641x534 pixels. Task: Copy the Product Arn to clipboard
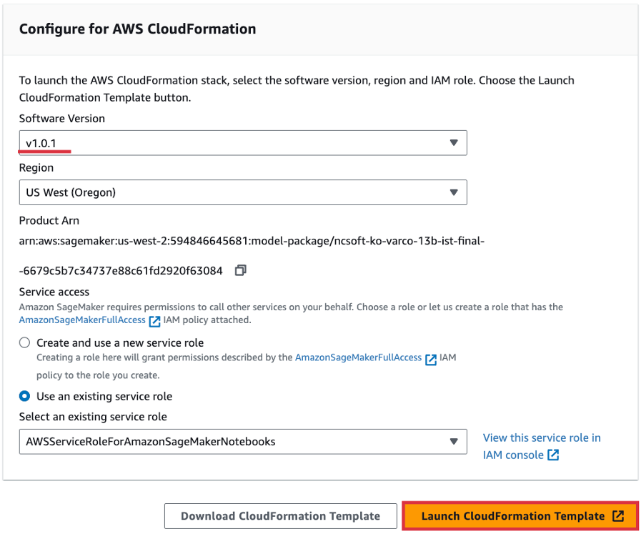(x=241, y=270)
